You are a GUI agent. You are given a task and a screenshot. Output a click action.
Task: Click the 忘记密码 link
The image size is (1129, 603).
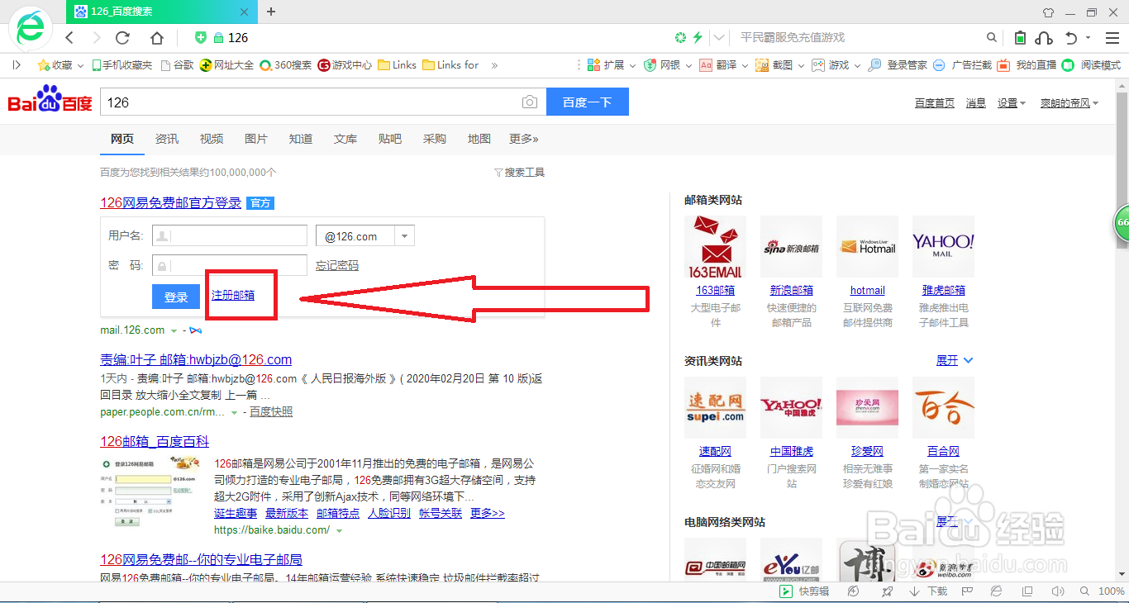[337, 265]
